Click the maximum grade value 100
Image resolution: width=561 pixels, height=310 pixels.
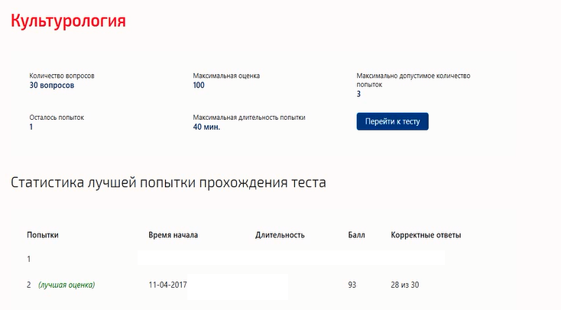point(199,85)
